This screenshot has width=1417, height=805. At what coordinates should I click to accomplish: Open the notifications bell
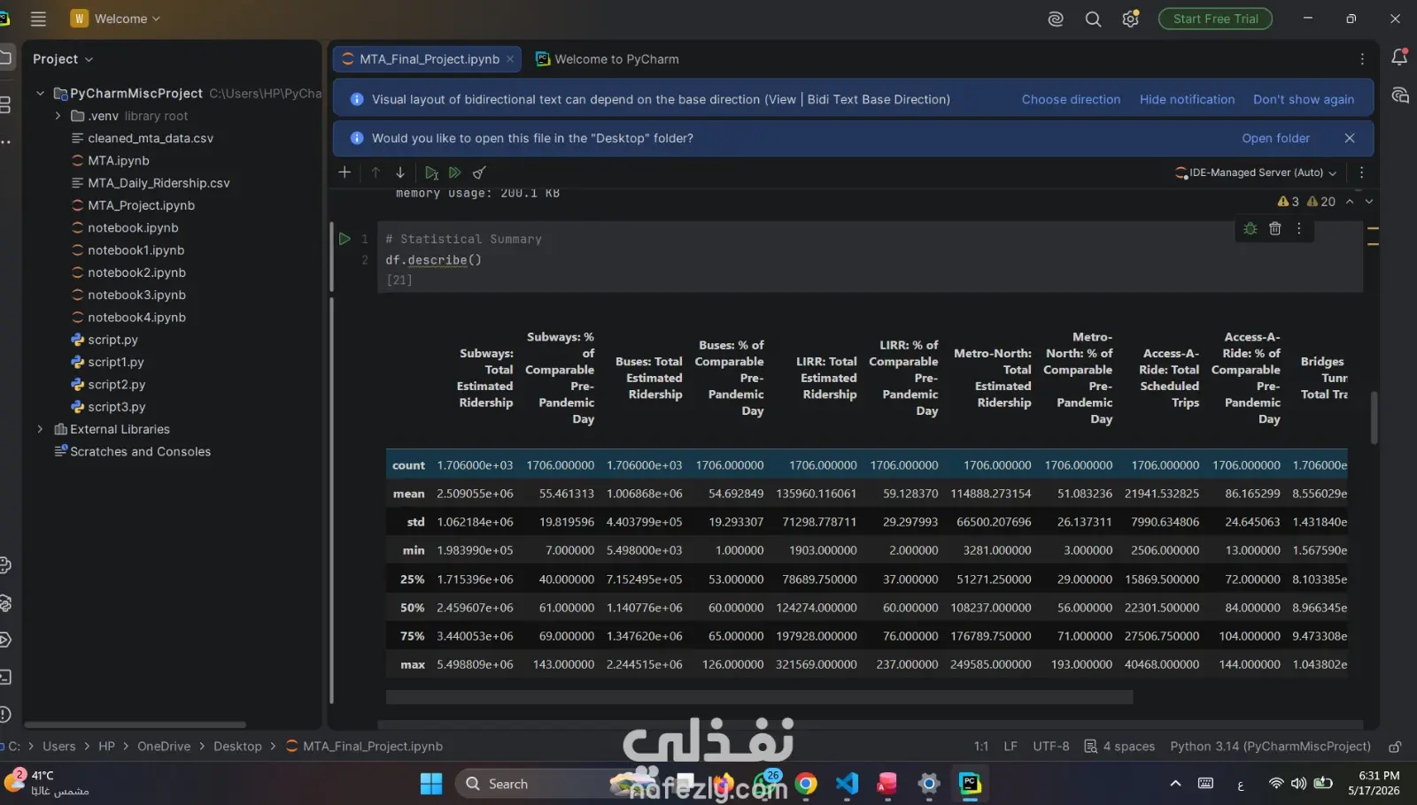(1399, 57)
